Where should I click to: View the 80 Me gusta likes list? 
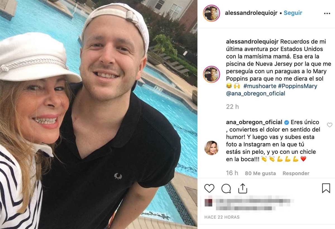(260, 173)
